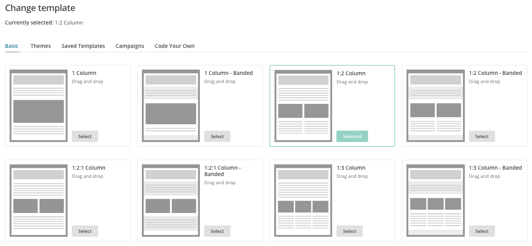Screen dimensions: 532x246
Task: Choose Select for 1:2 Column - Banded template
Action: [x=482, y=137]
